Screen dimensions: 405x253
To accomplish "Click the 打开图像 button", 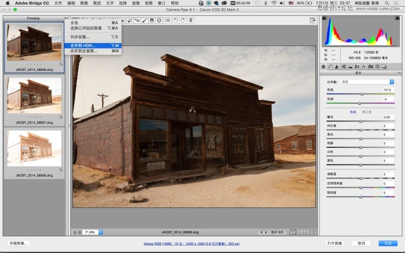I will click(335, 243).
